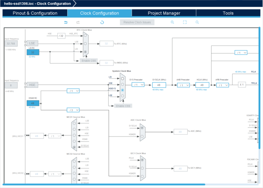
Task: Expand the HSI48 /3 divider dropdown
Action: click(73, 110)
